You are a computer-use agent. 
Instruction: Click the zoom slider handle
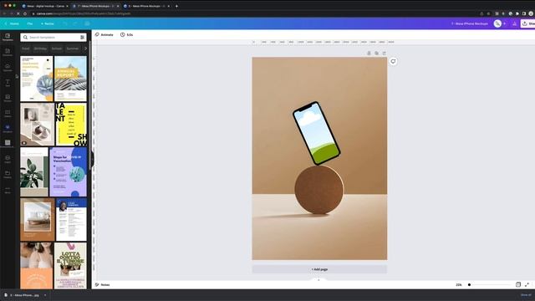pos(469,284)
